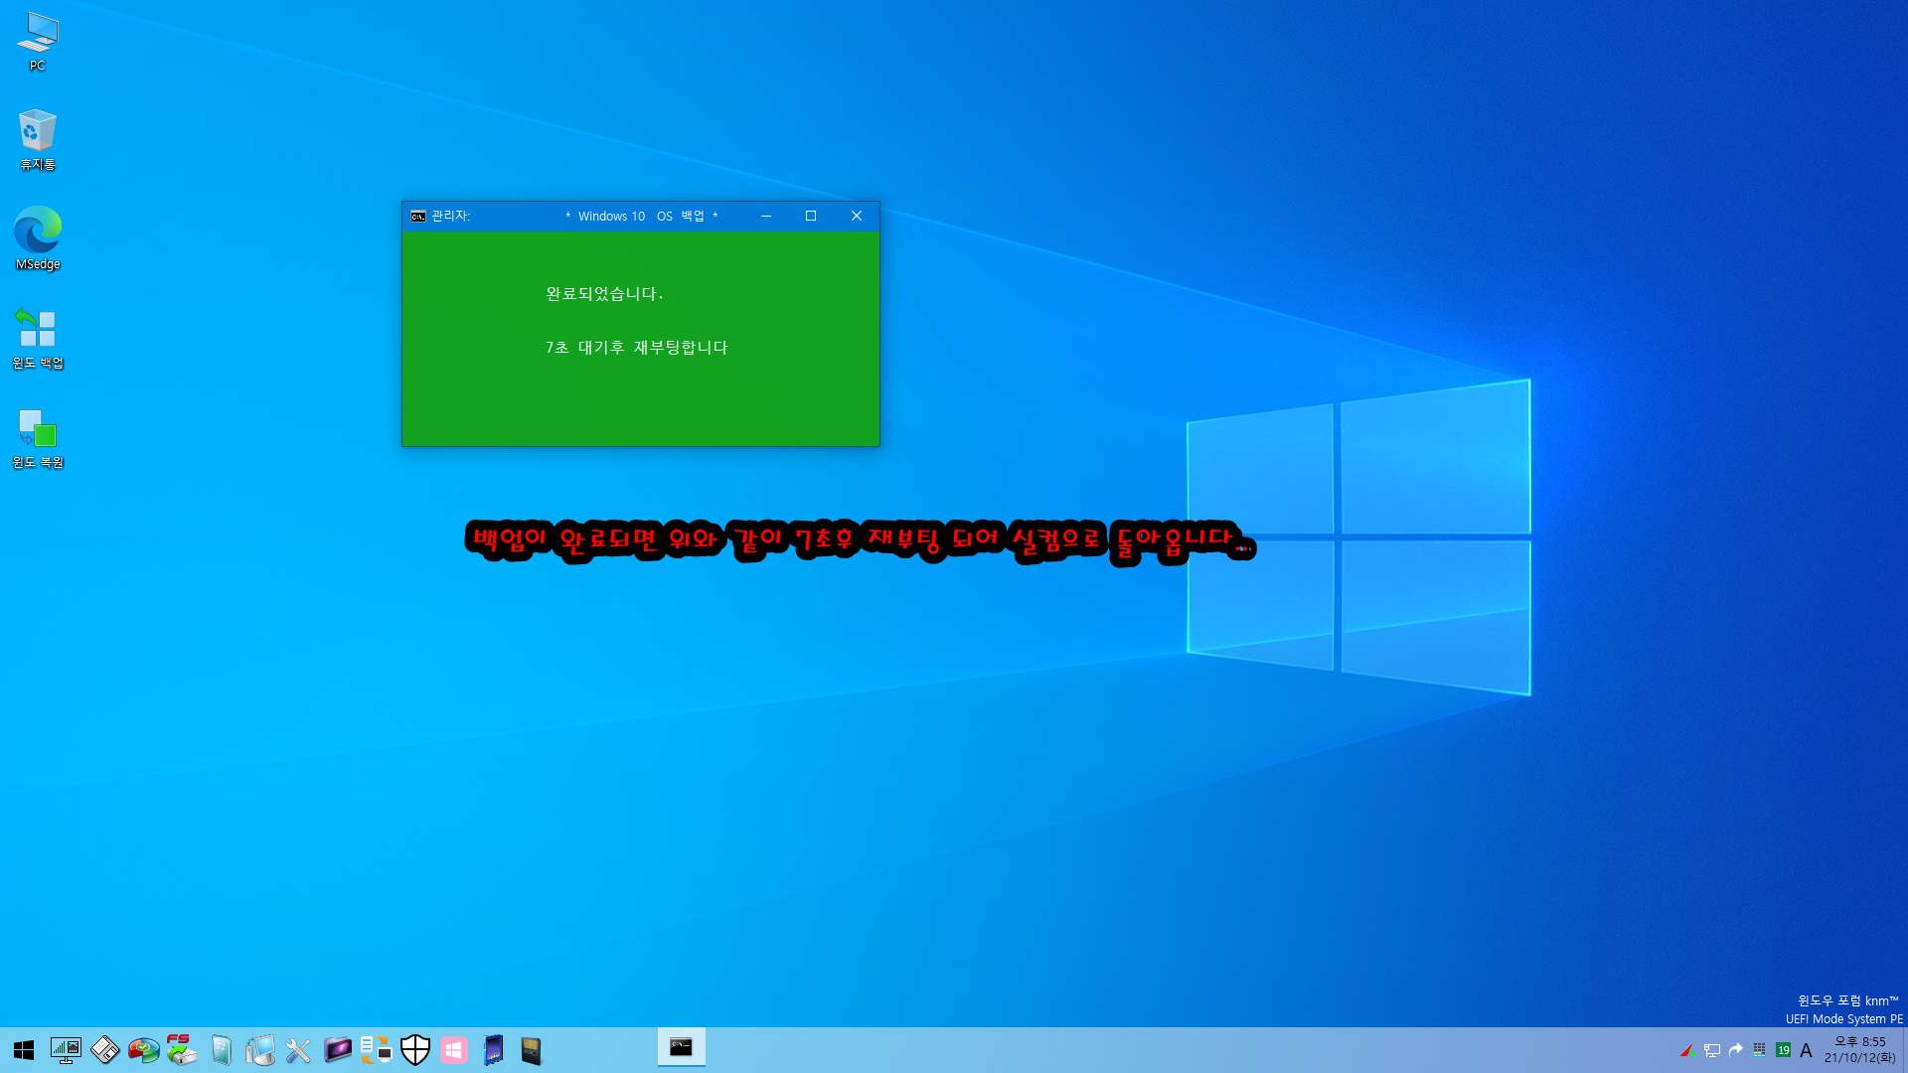
Task: Open the teal Windows box taskbar icon
Action: pyautogui.click(x=221, y=1050)
